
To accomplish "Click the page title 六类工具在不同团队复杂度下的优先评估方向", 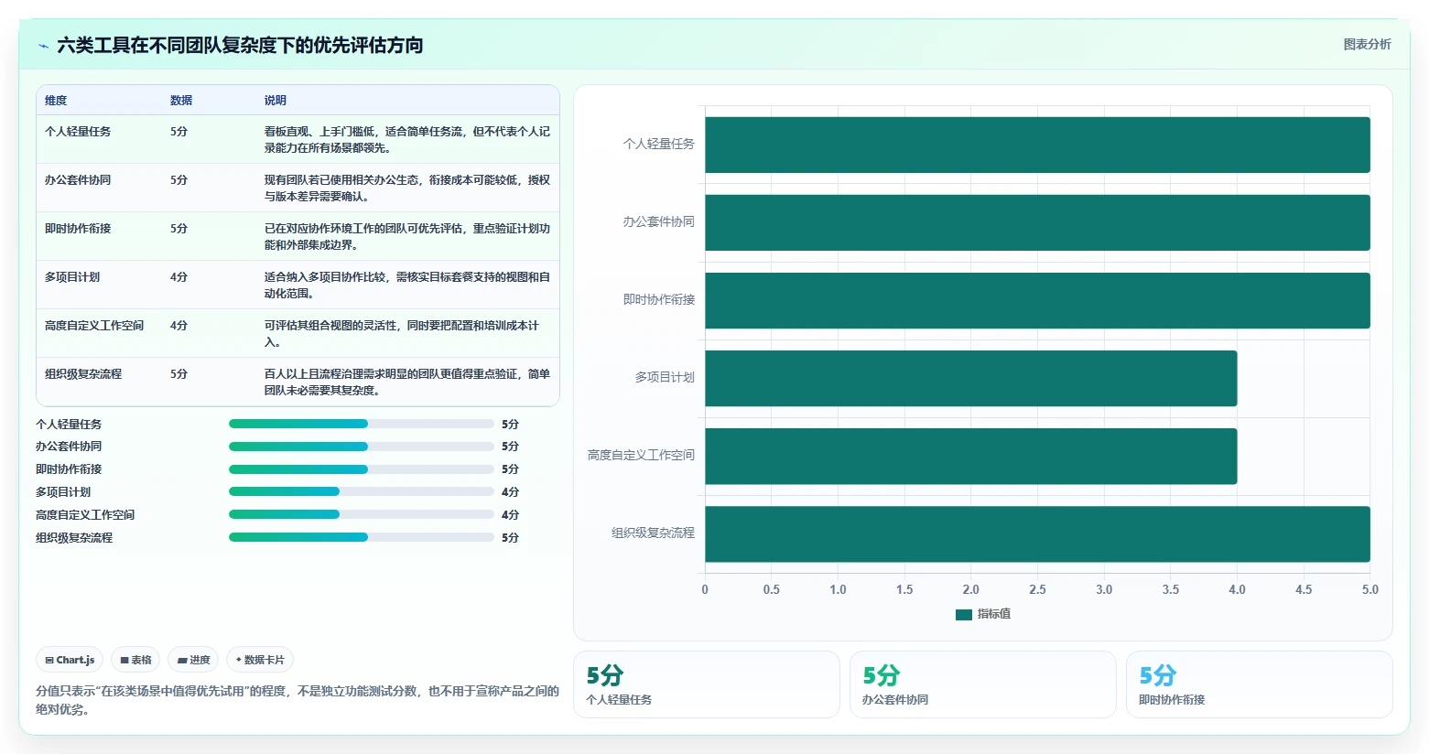I will click(x=240, y=46).
